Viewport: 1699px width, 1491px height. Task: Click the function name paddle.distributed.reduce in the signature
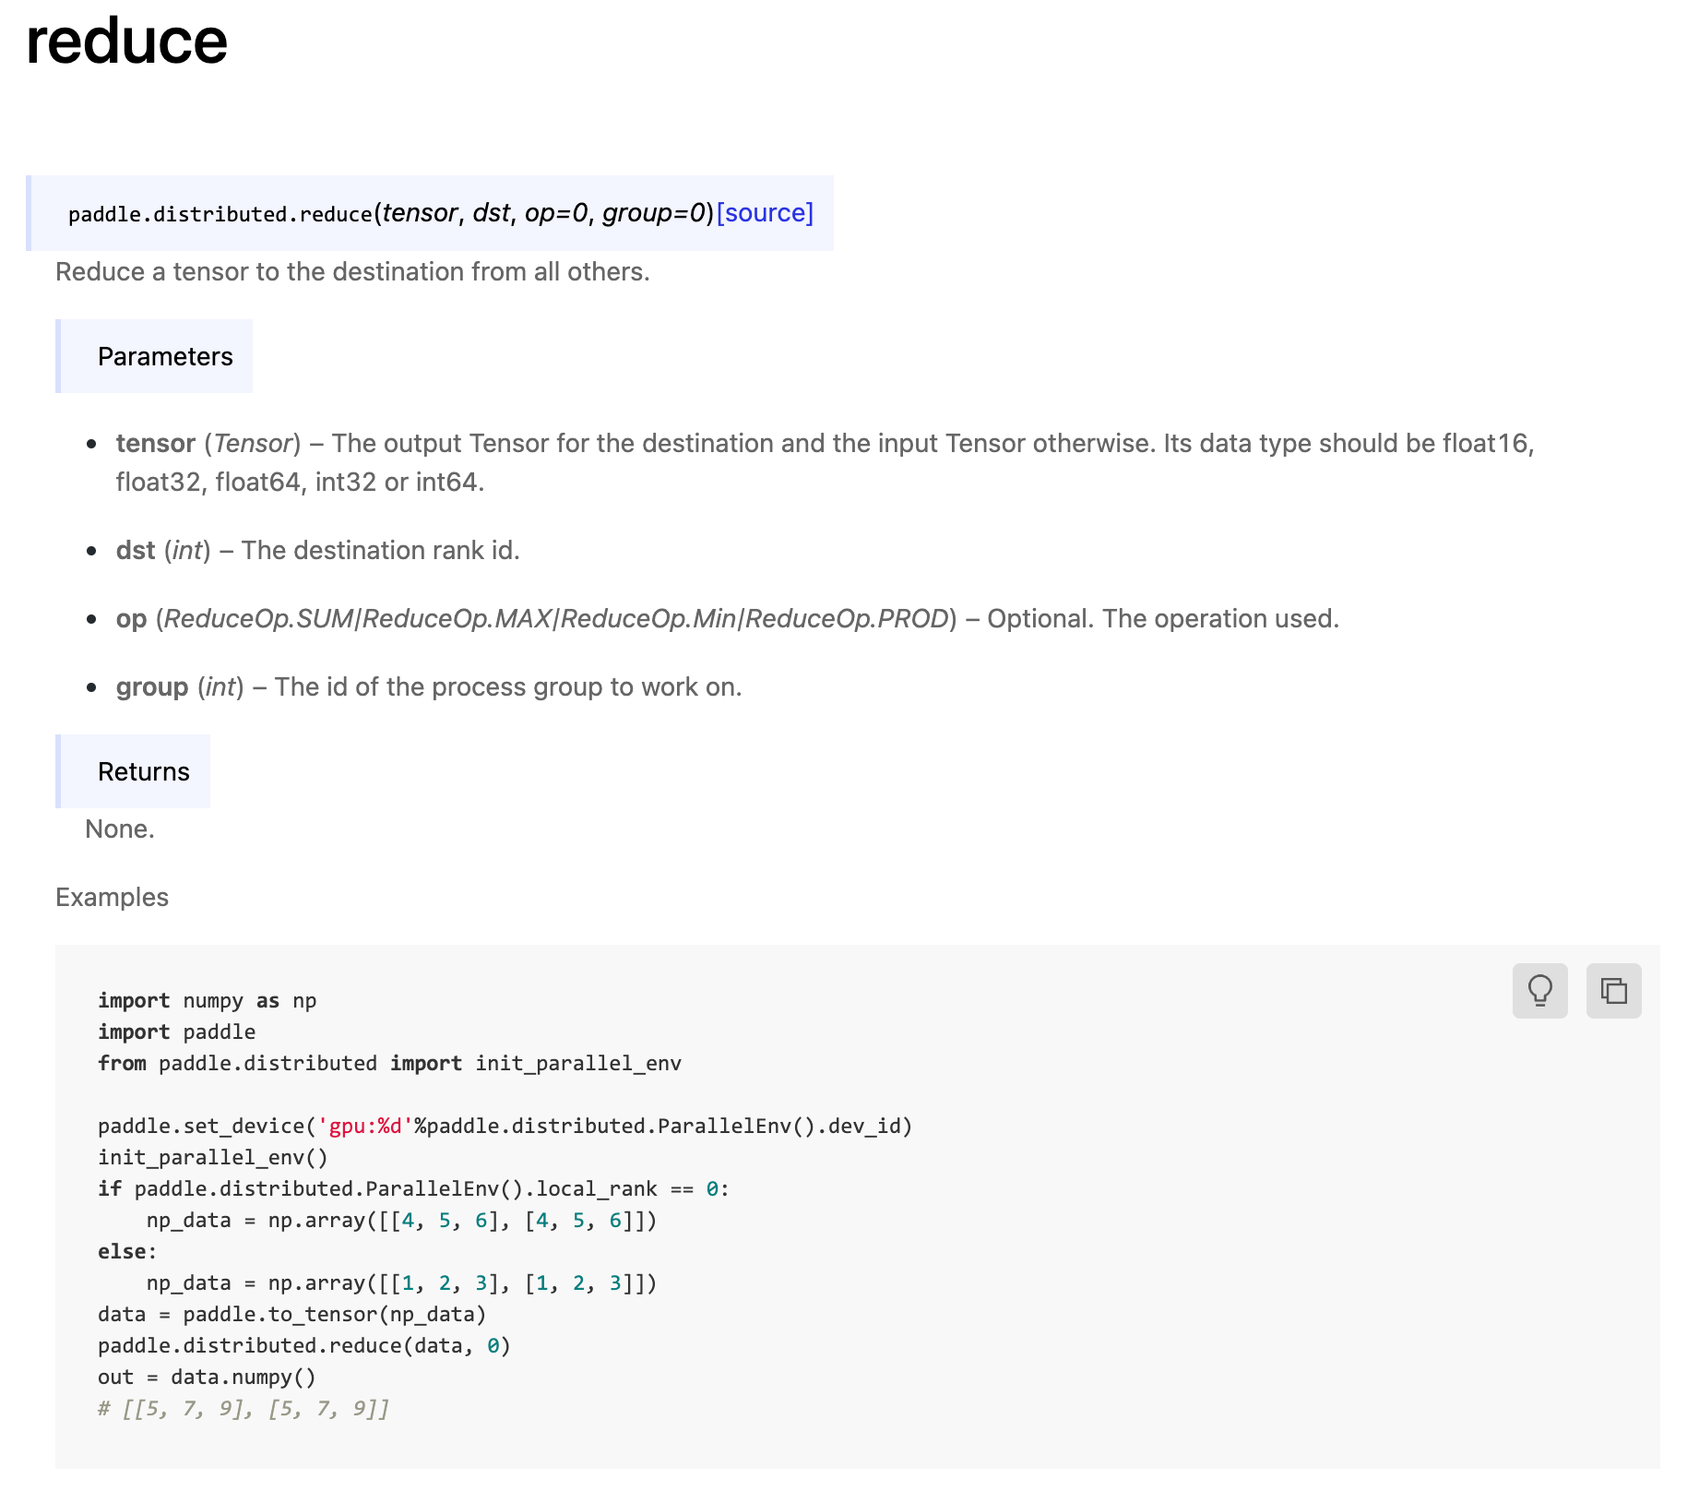coord(220,214)
